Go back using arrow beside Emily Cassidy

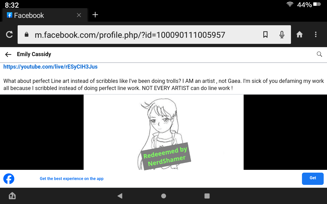pyautogui.click(x=8, y=54)
